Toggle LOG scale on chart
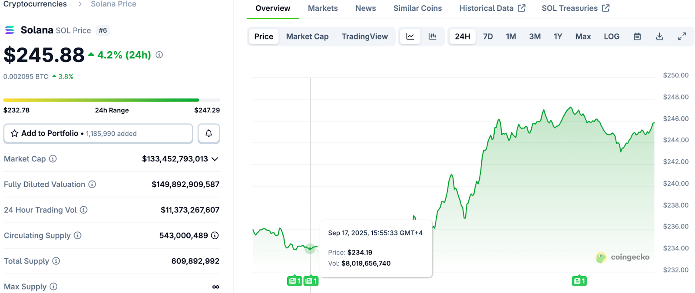Viewport: 695px width, 293px height. click(x=612, y=36)
